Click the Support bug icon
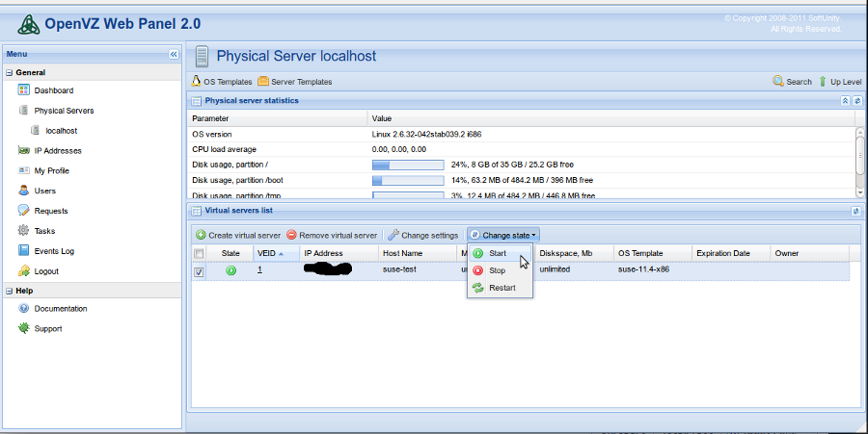Screen dimensions: 868x434 pos(23,328)
